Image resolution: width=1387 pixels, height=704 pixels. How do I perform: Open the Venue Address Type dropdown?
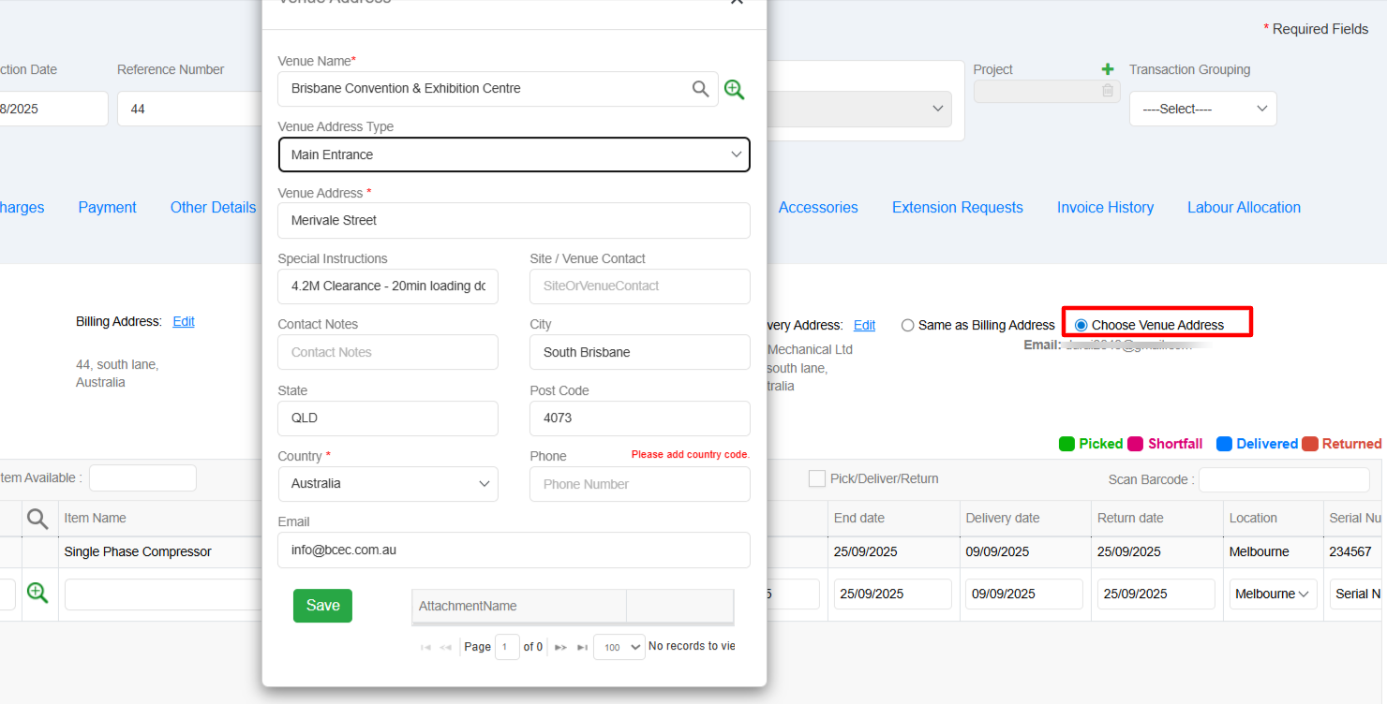click(x=514, y=155)
